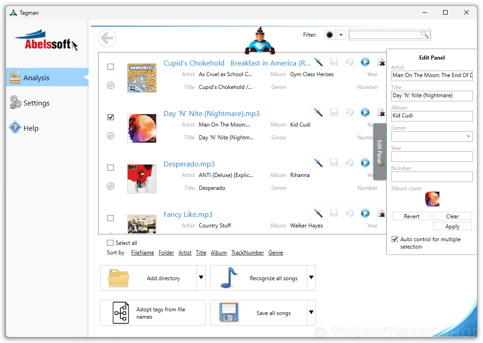Click the undo icon for Day 'N' Nite
The height and width of the screenshot is (343, 483).
(349, 112)
